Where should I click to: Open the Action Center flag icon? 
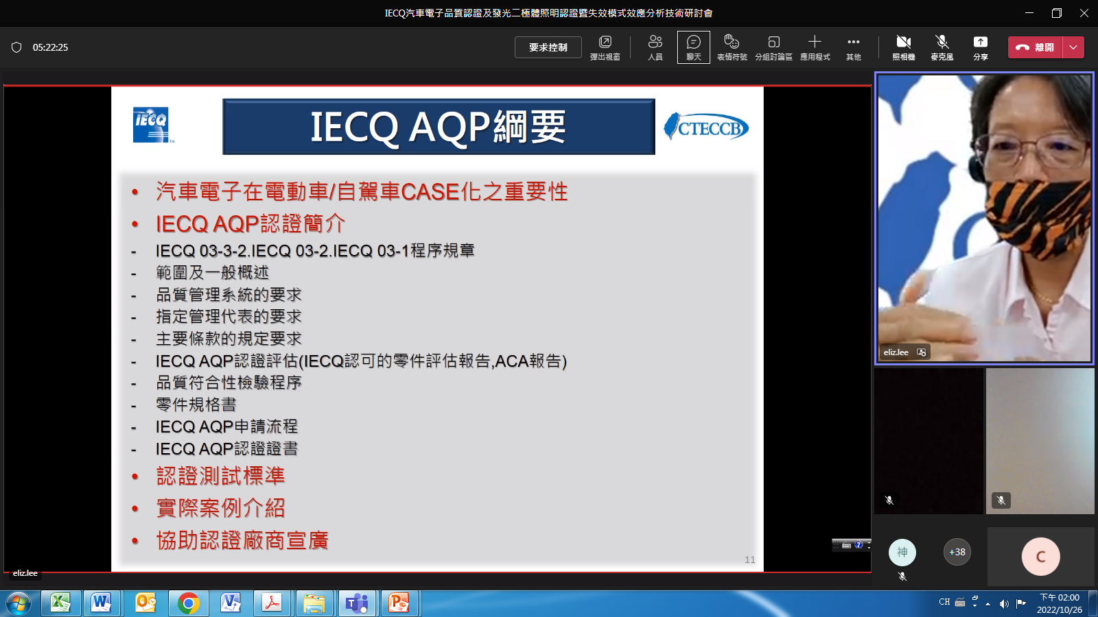tap(1020, 603)
